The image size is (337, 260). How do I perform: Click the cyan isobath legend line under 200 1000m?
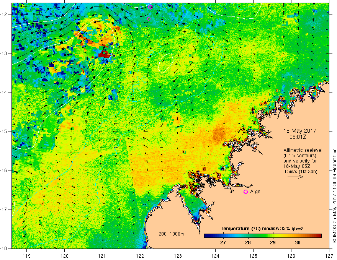(165, 238)
